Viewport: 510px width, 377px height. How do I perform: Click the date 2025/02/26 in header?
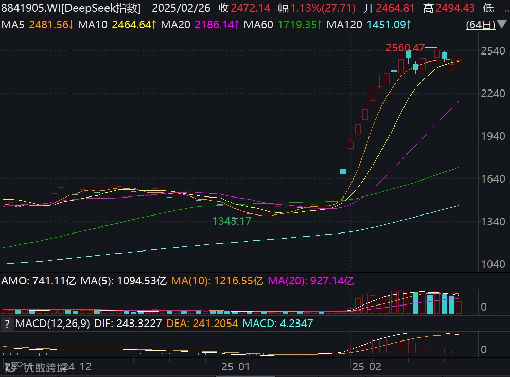click(x=181, y=8)
